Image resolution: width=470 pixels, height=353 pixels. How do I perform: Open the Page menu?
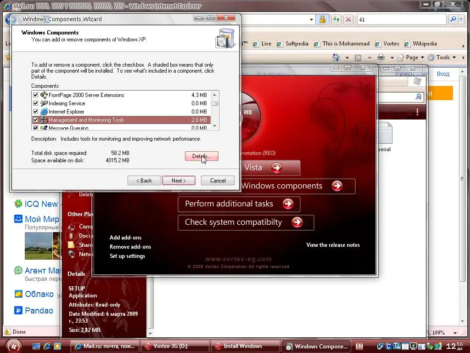pyautogui.click(x=410, y=57)
